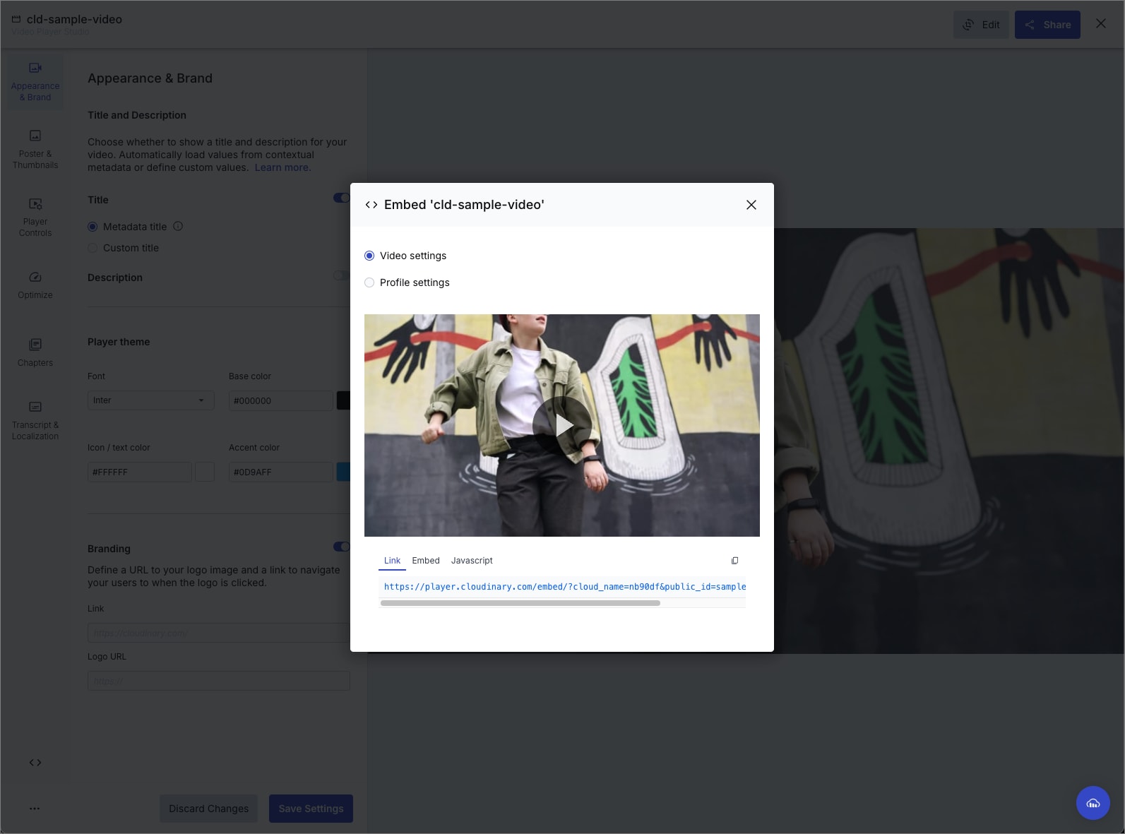Image resolution: width=1125 pixels, height=834 pixels.
Task: Open Appearance & Brand sidebar section
Action: [35, 82]
